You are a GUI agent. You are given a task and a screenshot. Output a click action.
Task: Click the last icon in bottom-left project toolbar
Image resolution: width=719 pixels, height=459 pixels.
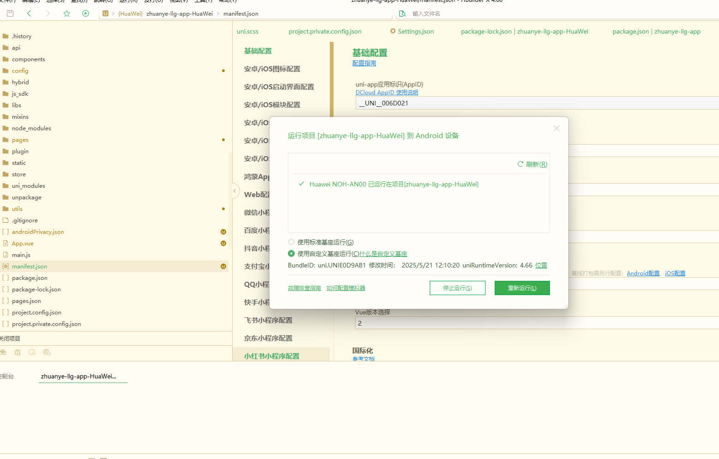47,352
